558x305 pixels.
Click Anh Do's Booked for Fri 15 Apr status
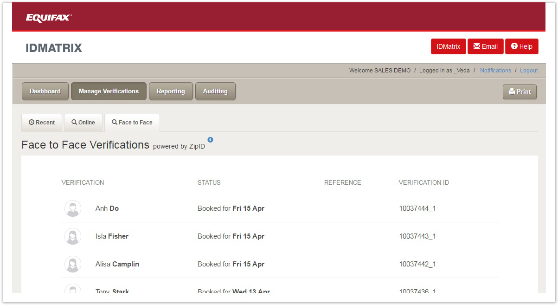click(231, 208)
